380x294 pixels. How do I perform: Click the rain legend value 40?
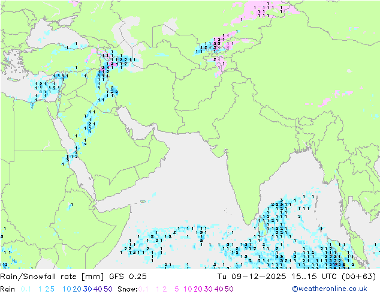[98, 289]
